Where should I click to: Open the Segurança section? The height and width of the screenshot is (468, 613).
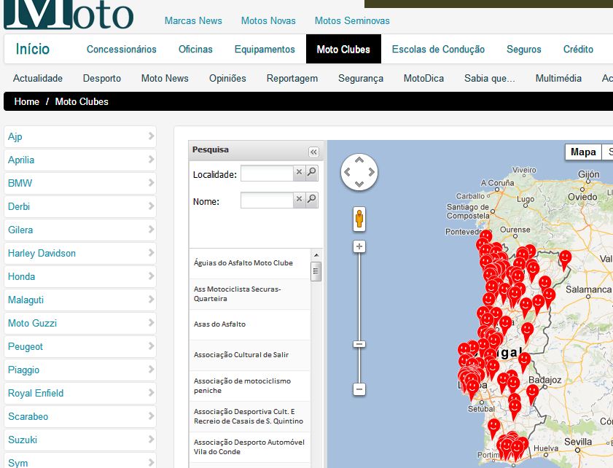tap(361, 78)
